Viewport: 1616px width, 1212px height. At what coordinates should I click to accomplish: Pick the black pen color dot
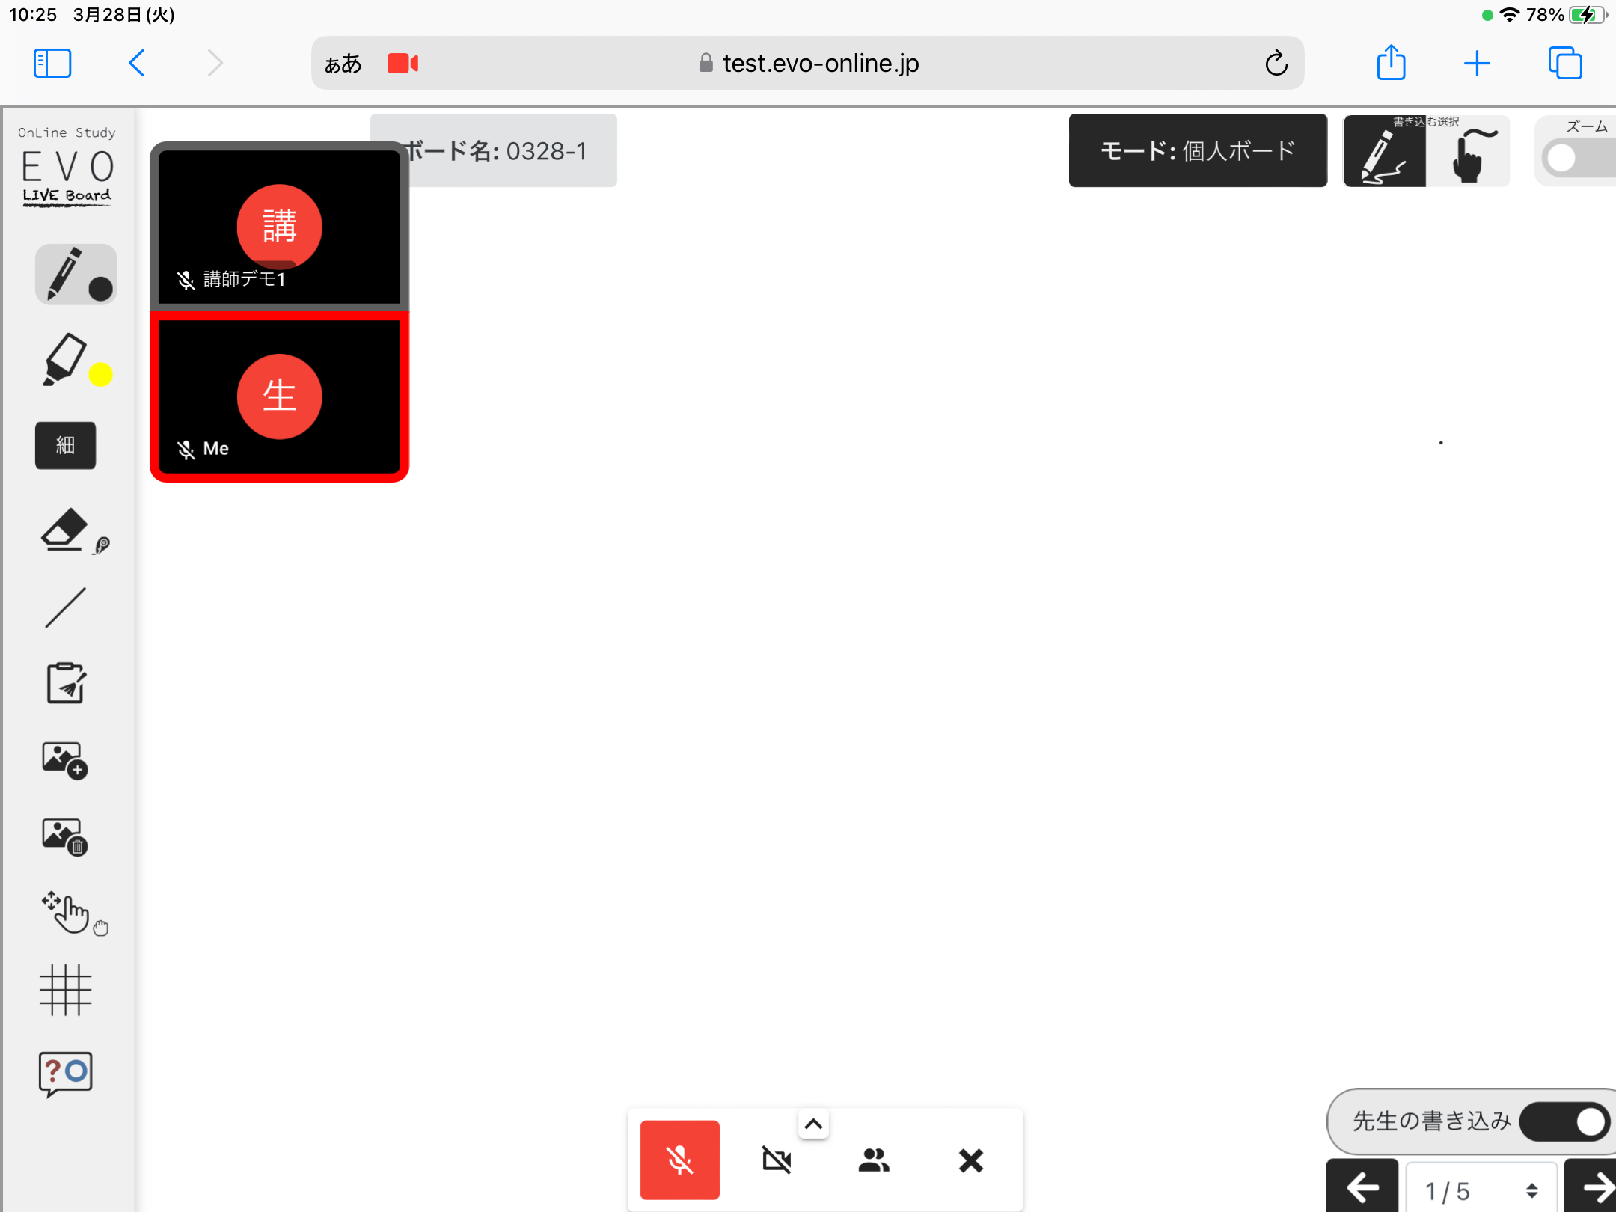pyautogui.click(x=100, y=289)
